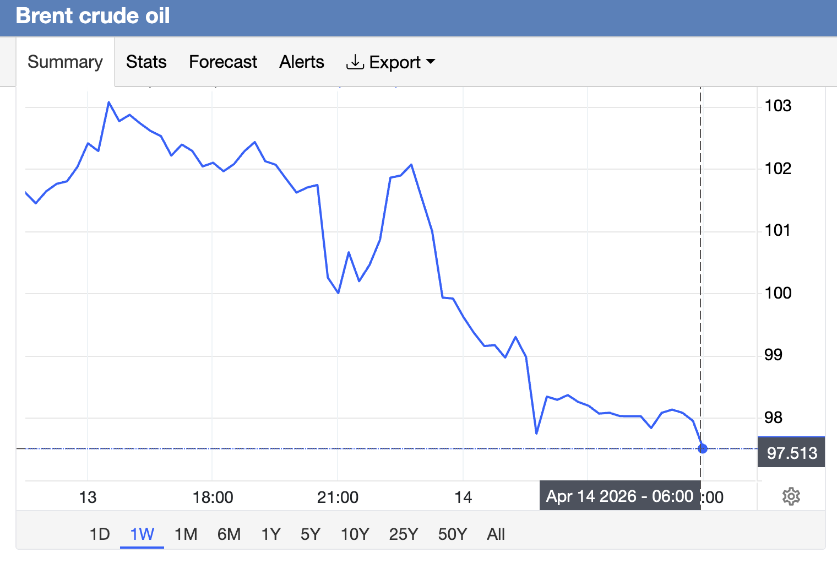Click the 97.513 current price label
This screenshot has height=563, width=837.
coord(791,453)
